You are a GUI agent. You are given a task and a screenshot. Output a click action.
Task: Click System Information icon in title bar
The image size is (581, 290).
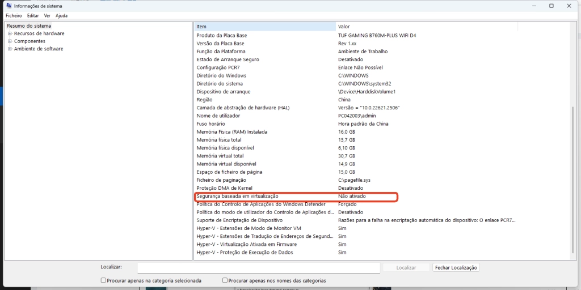[9, 6]
